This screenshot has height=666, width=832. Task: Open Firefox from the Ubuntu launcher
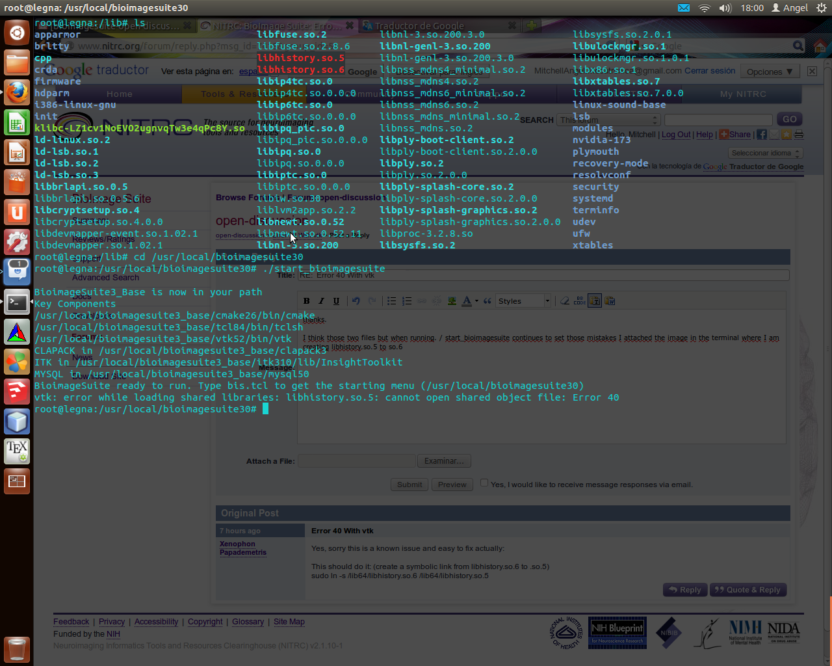pos(17,92)
